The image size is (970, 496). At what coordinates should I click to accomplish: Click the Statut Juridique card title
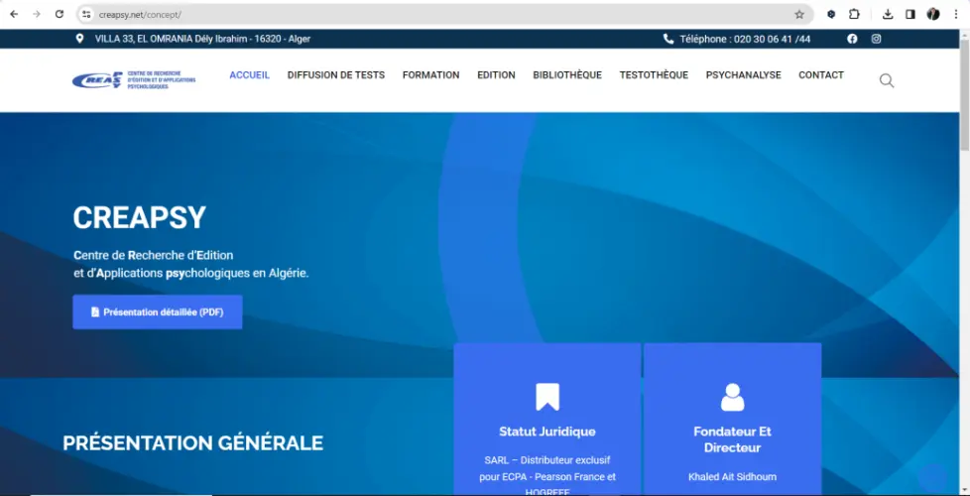point(547,432)
